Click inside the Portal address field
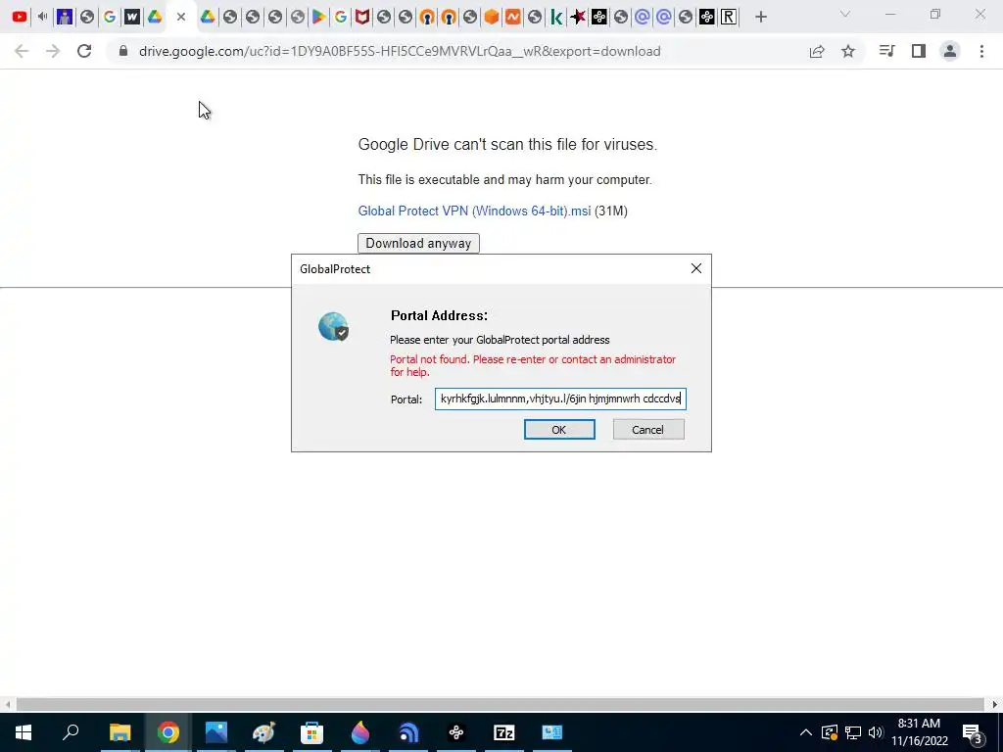1003x752 pixels. pos(560,399)
